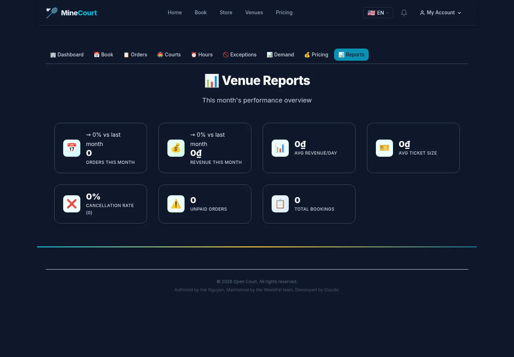
Task: Click the ticket icon for avg ticket size
Action: click(x=384, y=148)
